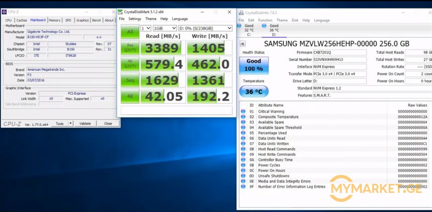432x212 pixels.
Task: Click status icon for Power Cycles row
Action: coord(243,165)
